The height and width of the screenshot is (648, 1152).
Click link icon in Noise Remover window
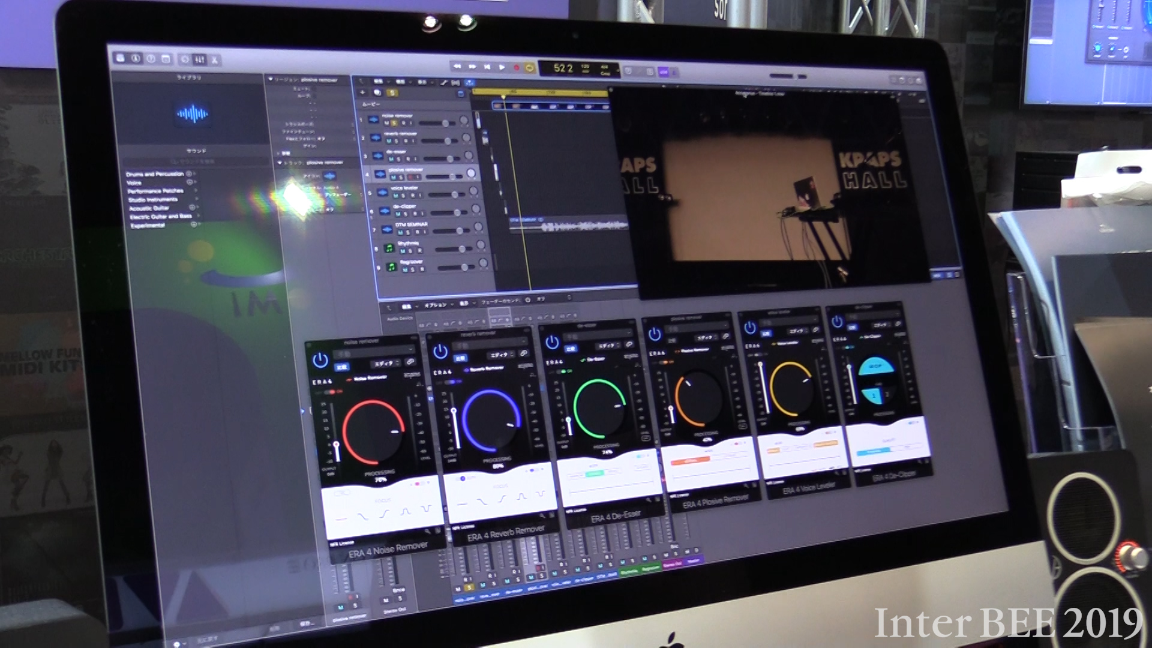point(410,362)
